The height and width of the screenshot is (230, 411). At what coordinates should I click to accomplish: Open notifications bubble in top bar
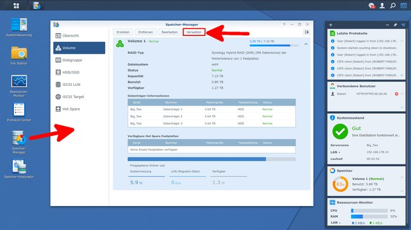(x=371, y=6)
